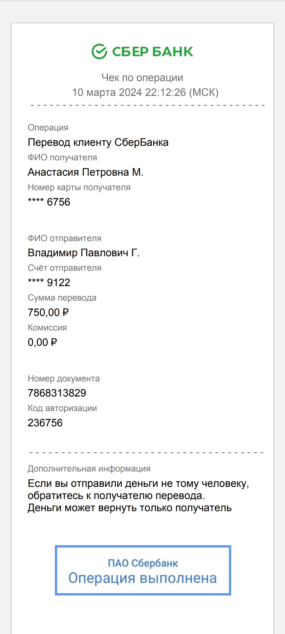Click sender account ending 9122
Image resolution: width=285 pixels, height=634 pixels.
coord(49,282)
